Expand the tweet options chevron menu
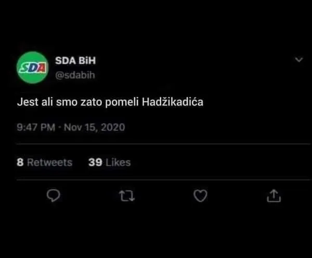 [x=298, y=60]
